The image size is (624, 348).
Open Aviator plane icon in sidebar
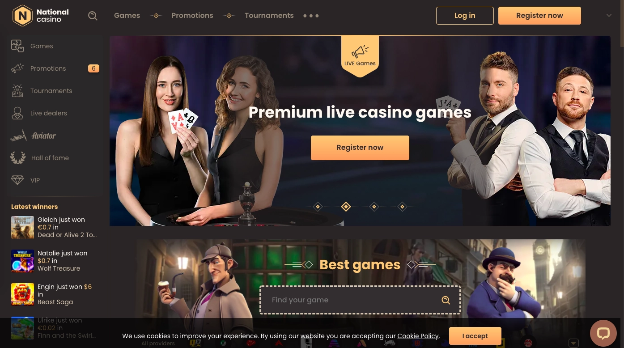18,136
